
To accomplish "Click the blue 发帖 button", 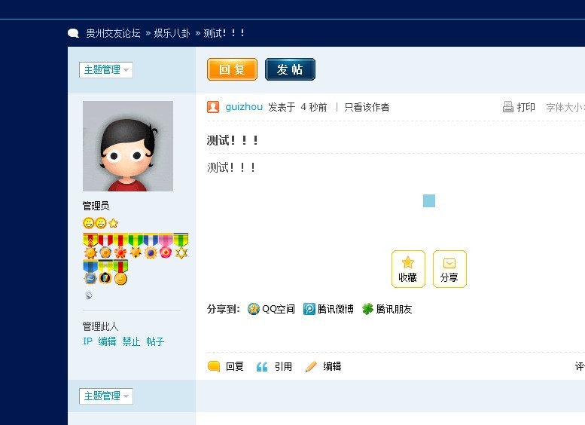I will (x=290, y=69).
